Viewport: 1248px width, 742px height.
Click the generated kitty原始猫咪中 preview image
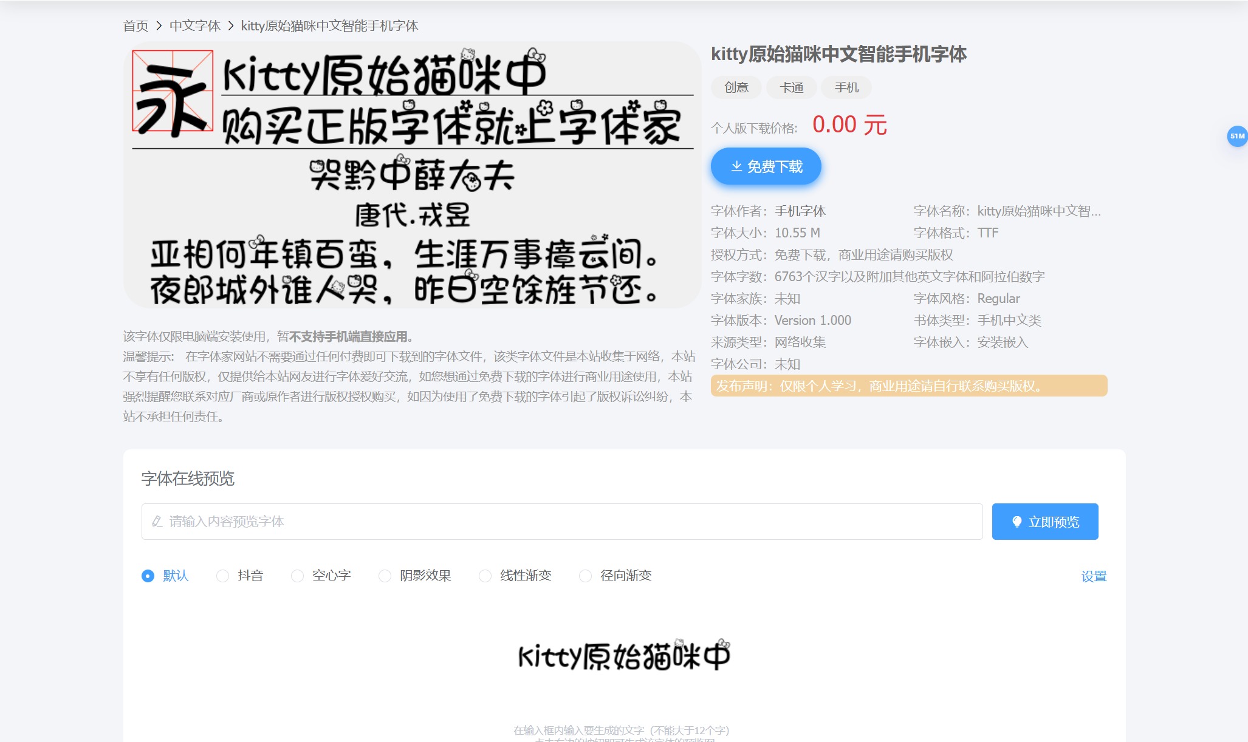624,655
